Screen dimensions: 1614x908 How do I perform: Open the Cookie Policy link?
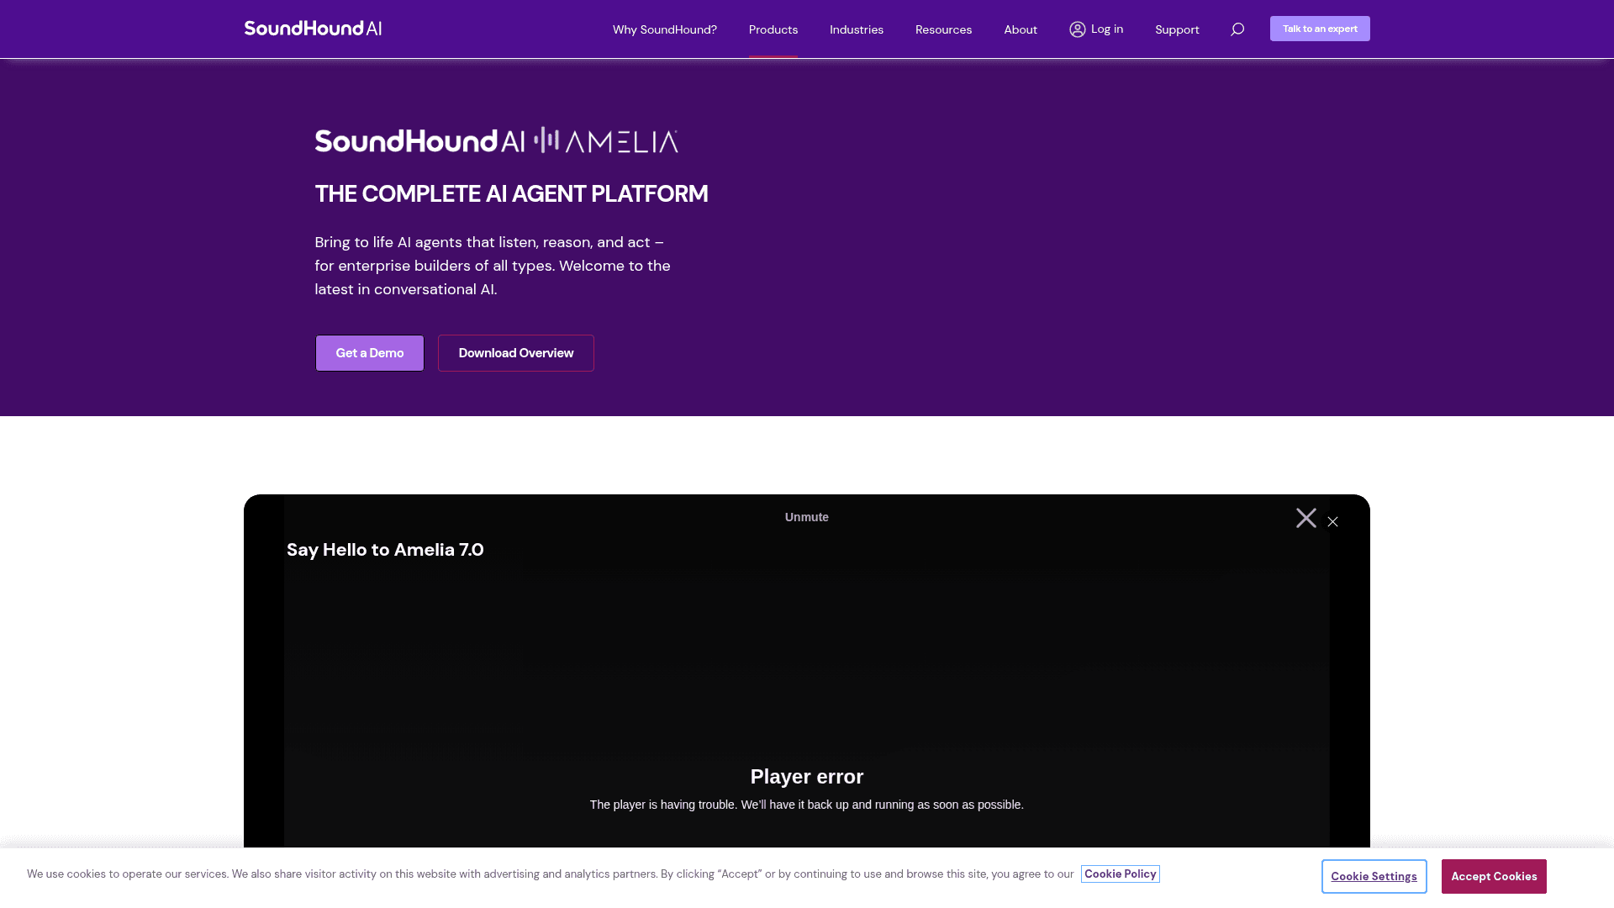[x=1121, y=874]
